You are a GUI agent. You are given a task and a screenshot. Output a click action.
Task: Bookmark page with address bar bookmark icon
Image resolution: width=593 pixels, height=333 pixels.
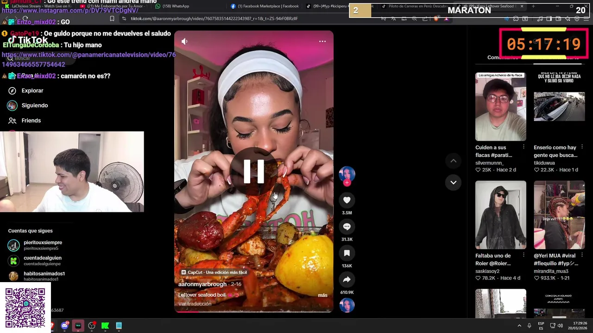coord(112,18)
